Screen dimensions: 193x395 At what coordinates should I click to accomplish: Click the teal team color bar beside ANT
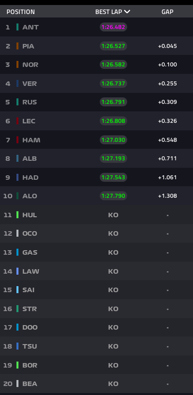point(17,27)
